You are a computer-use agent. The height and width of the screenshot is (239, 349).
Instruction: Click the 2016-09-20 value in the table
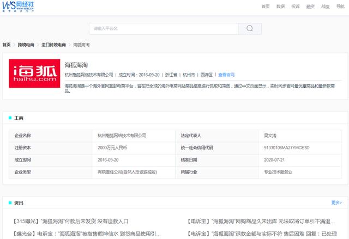pyautogui.click(x=108, y=160)
